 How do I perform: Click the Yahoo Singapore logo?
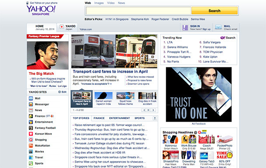pos(41,10)
